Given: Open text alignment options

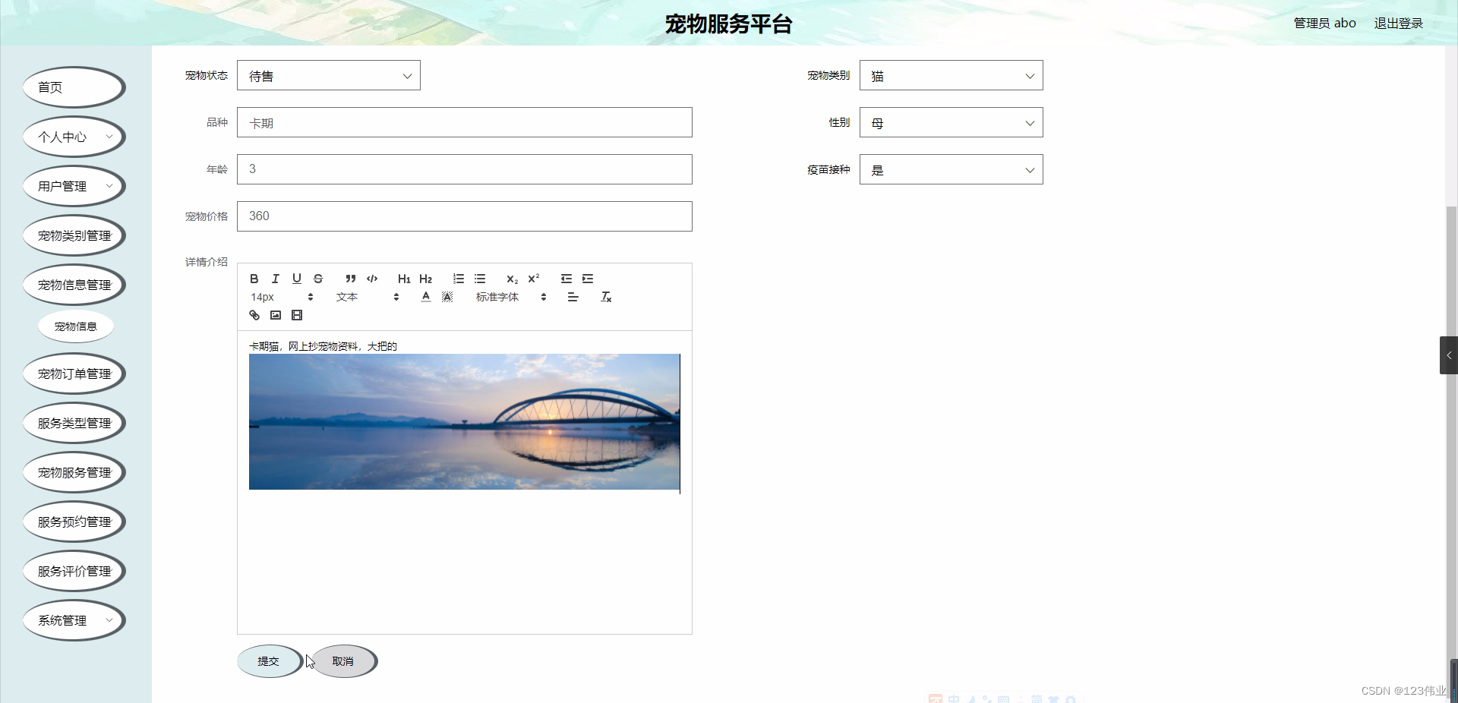Looking at the screenshot, I should pyautogui.click(x=573, y=297).
